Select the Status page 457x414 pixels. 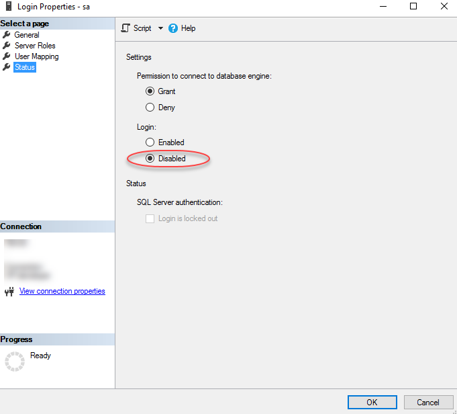tap(25, 67)
